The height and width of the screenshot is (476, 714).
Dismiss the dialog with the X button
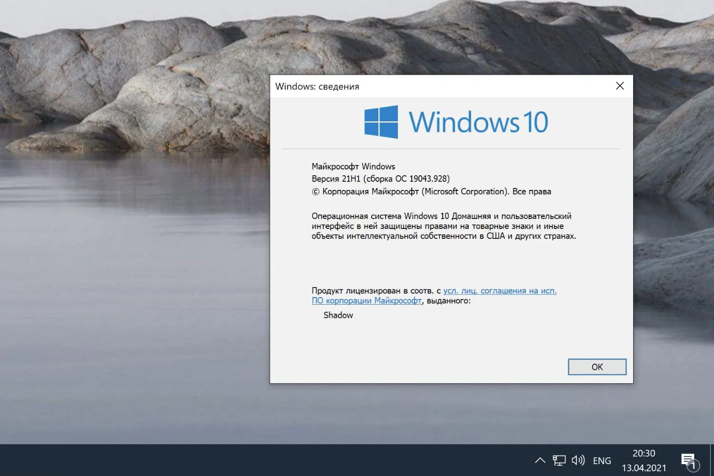620,86
